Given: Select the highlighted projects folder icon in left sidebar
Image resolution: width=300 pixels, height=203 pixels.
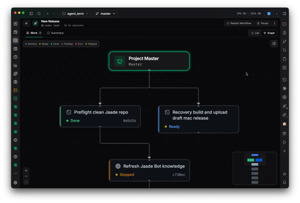Looking at the screenshot, I should point(16,40).
